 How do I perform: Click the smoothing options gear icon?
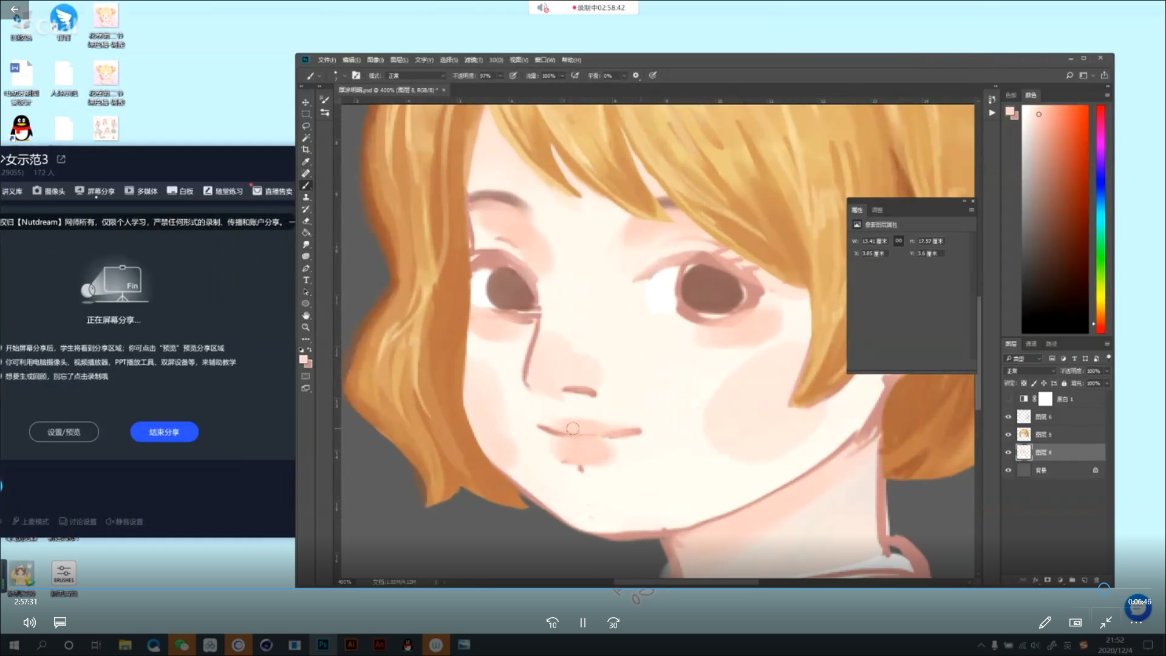636,75
